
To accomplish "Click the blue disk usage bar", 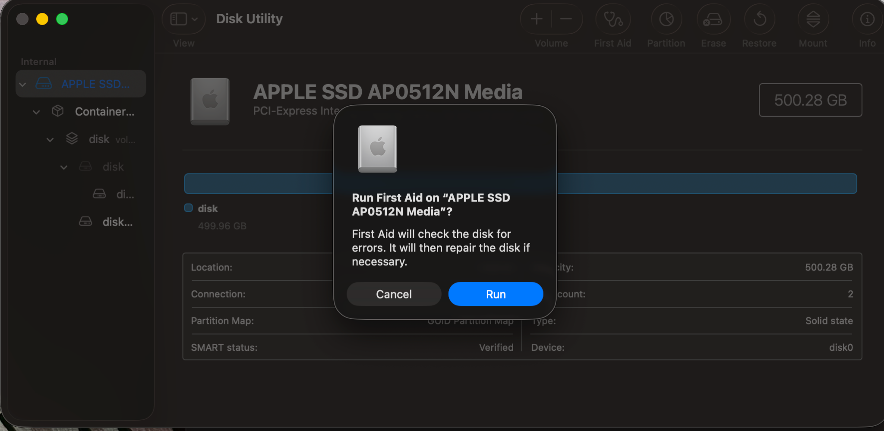I will point(259,183).
